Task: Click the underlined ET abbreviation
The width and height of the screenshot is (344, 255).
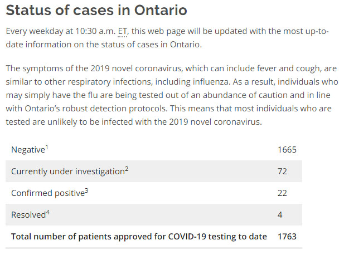Action: [x=123, y=31]
